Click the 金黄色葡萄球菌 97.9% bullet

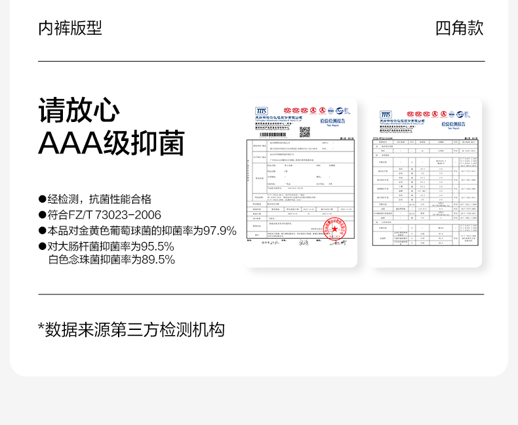click(x=138, y=231)
